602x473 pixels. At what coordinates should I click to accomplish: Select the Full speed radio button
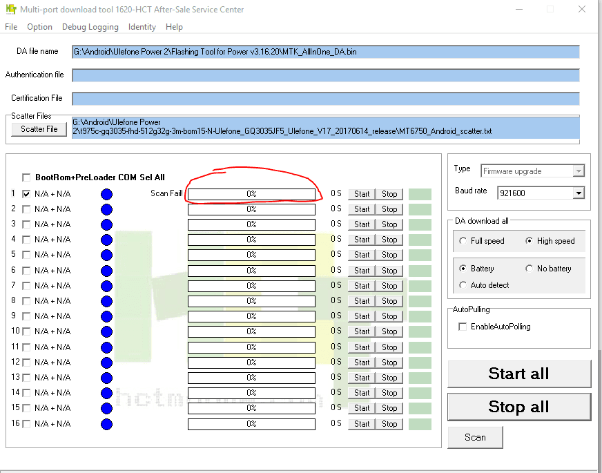463,241
